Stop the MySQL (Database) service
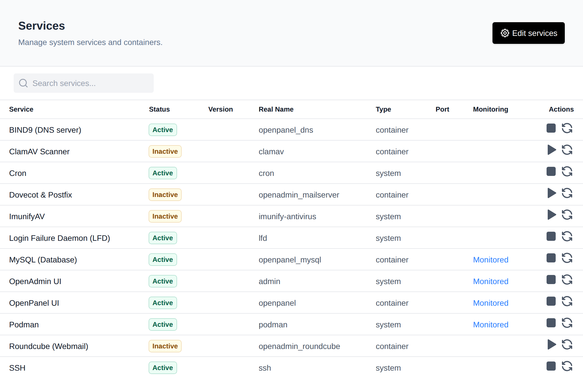This screenshot has height=378, width=583. 551,258
